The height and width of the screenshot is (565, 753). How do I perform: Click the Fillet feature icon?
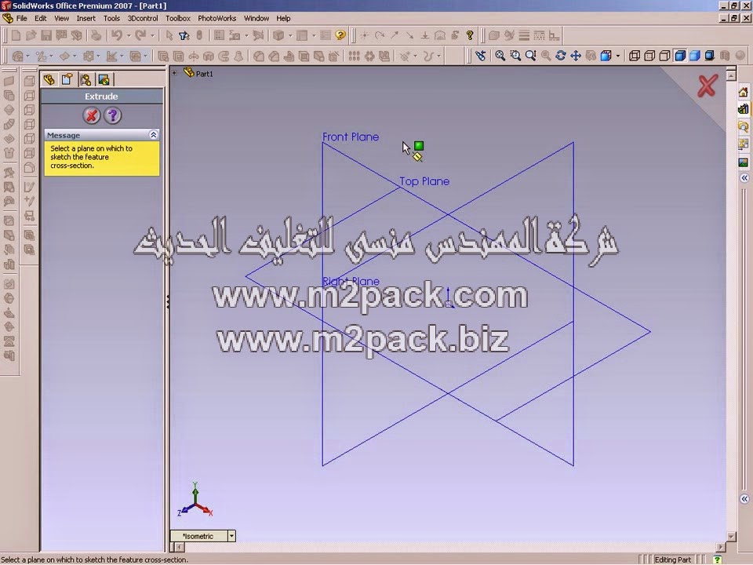[258, 56]
